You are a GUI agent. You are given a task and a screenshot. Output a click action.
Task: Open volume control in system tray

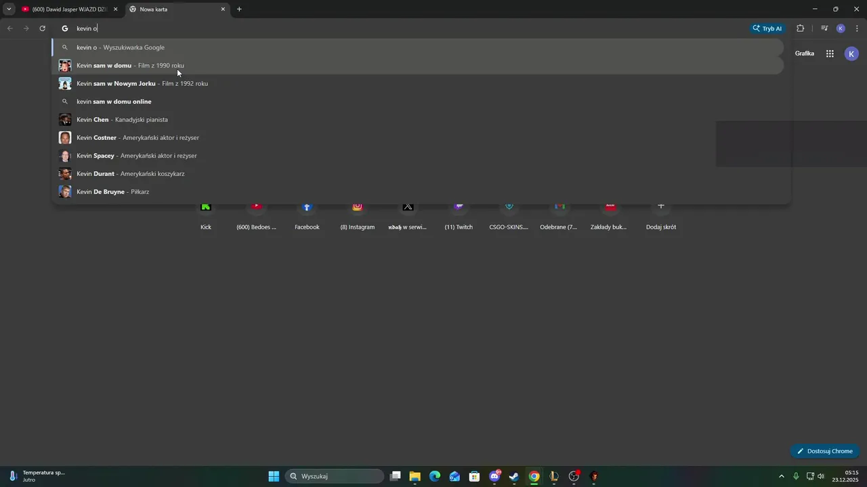[x=821, y=476]
